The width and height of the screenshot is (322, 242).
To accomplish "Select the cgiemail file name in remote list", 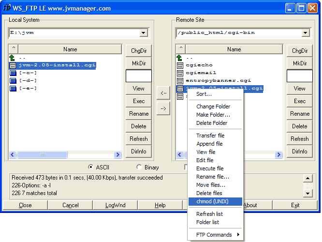I will (x=201, y=73).
